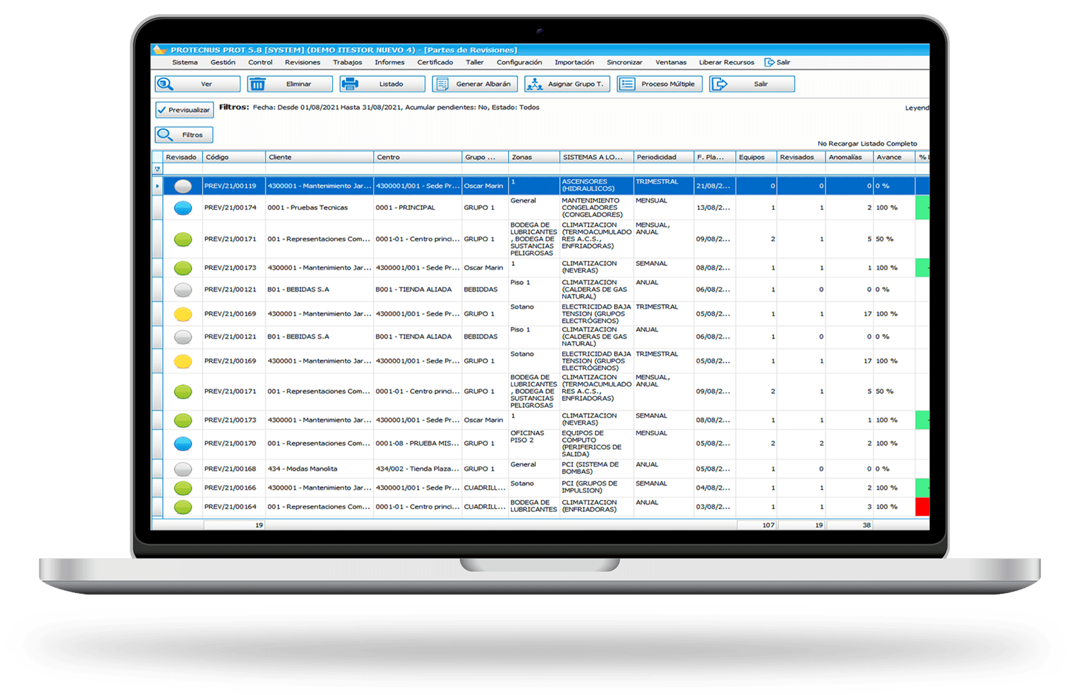This screenshot has width=1081, height=695.
Task: Click the Salir exit icon in the menu bar
Action: [770, 62]
